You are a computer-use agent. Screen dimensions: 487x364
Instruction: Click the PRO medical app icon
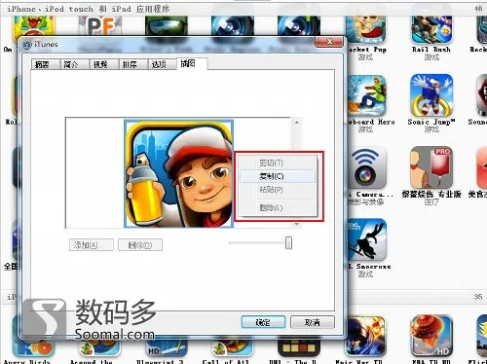[431, 167]
